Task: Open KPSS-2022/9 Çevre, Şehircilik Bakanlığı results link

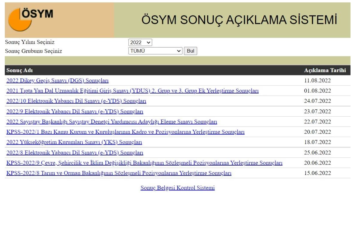Action: (x=144, y=163)
